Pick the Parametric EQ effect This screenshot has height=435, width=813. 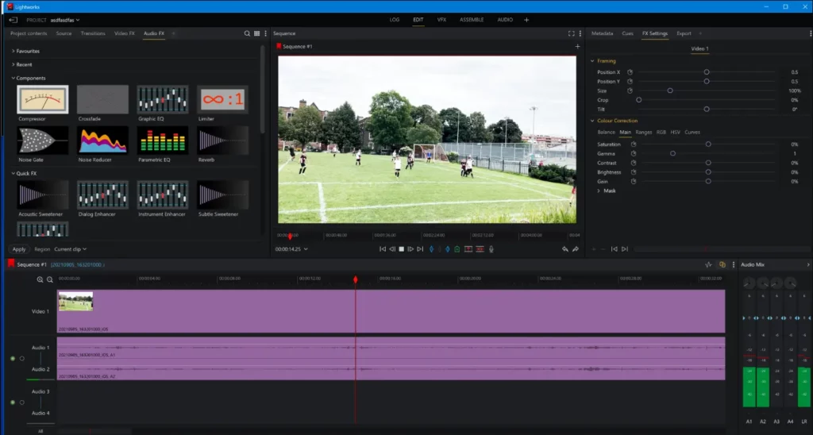click(x=162, y=141)
